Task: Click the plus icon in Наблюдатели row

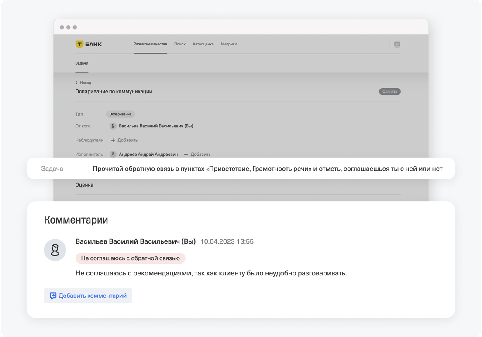Action: pos(113,140)
